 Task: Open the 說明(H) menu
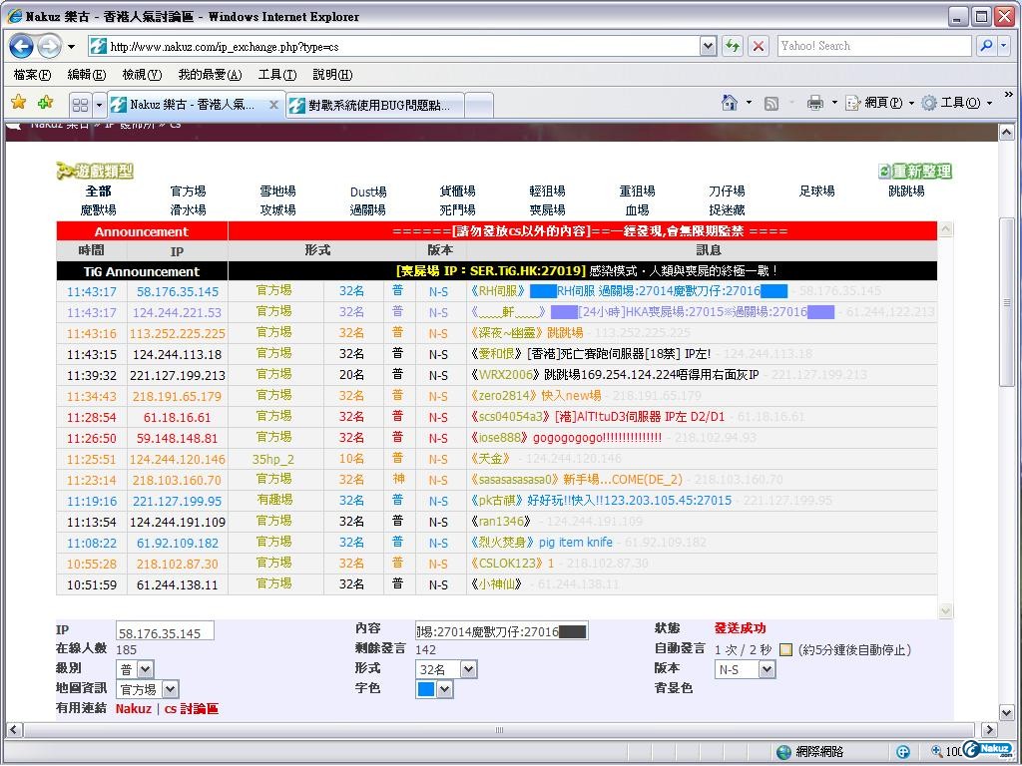[332, 75]
